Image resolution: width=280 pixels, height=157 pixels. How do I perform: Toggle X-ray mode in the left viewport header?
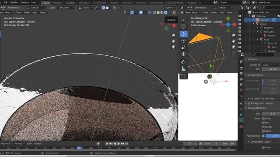[x=150, y=13]
